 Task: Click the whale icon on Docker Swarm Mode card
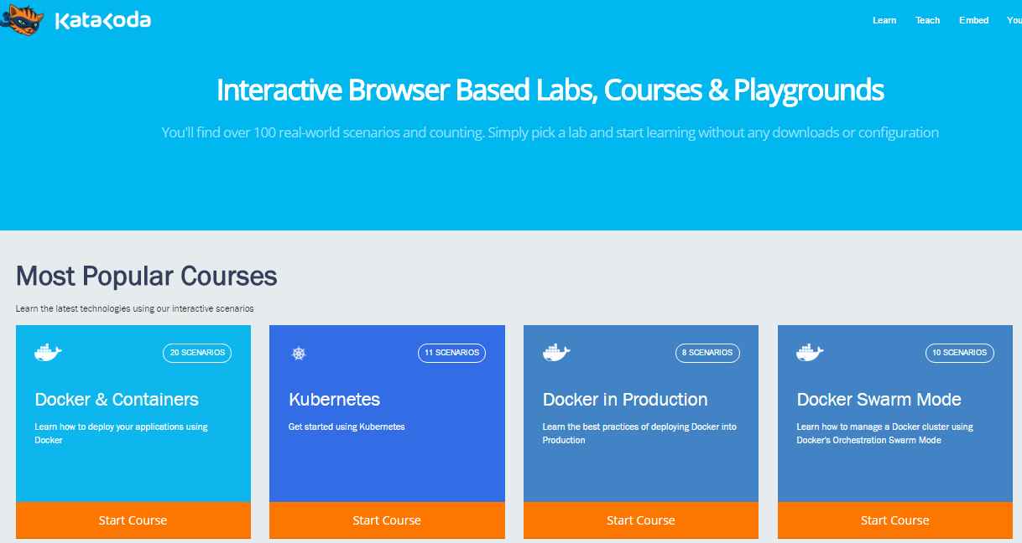(x=811, y=352)
